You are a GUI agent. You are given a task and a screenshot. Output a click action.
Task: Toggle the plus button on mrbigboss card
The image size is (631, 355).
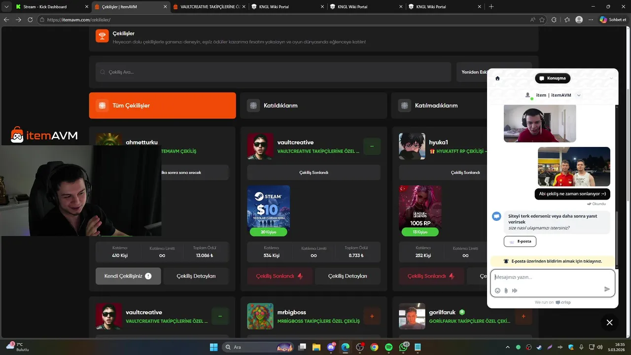pyautogui.click(x=372, y=316)
